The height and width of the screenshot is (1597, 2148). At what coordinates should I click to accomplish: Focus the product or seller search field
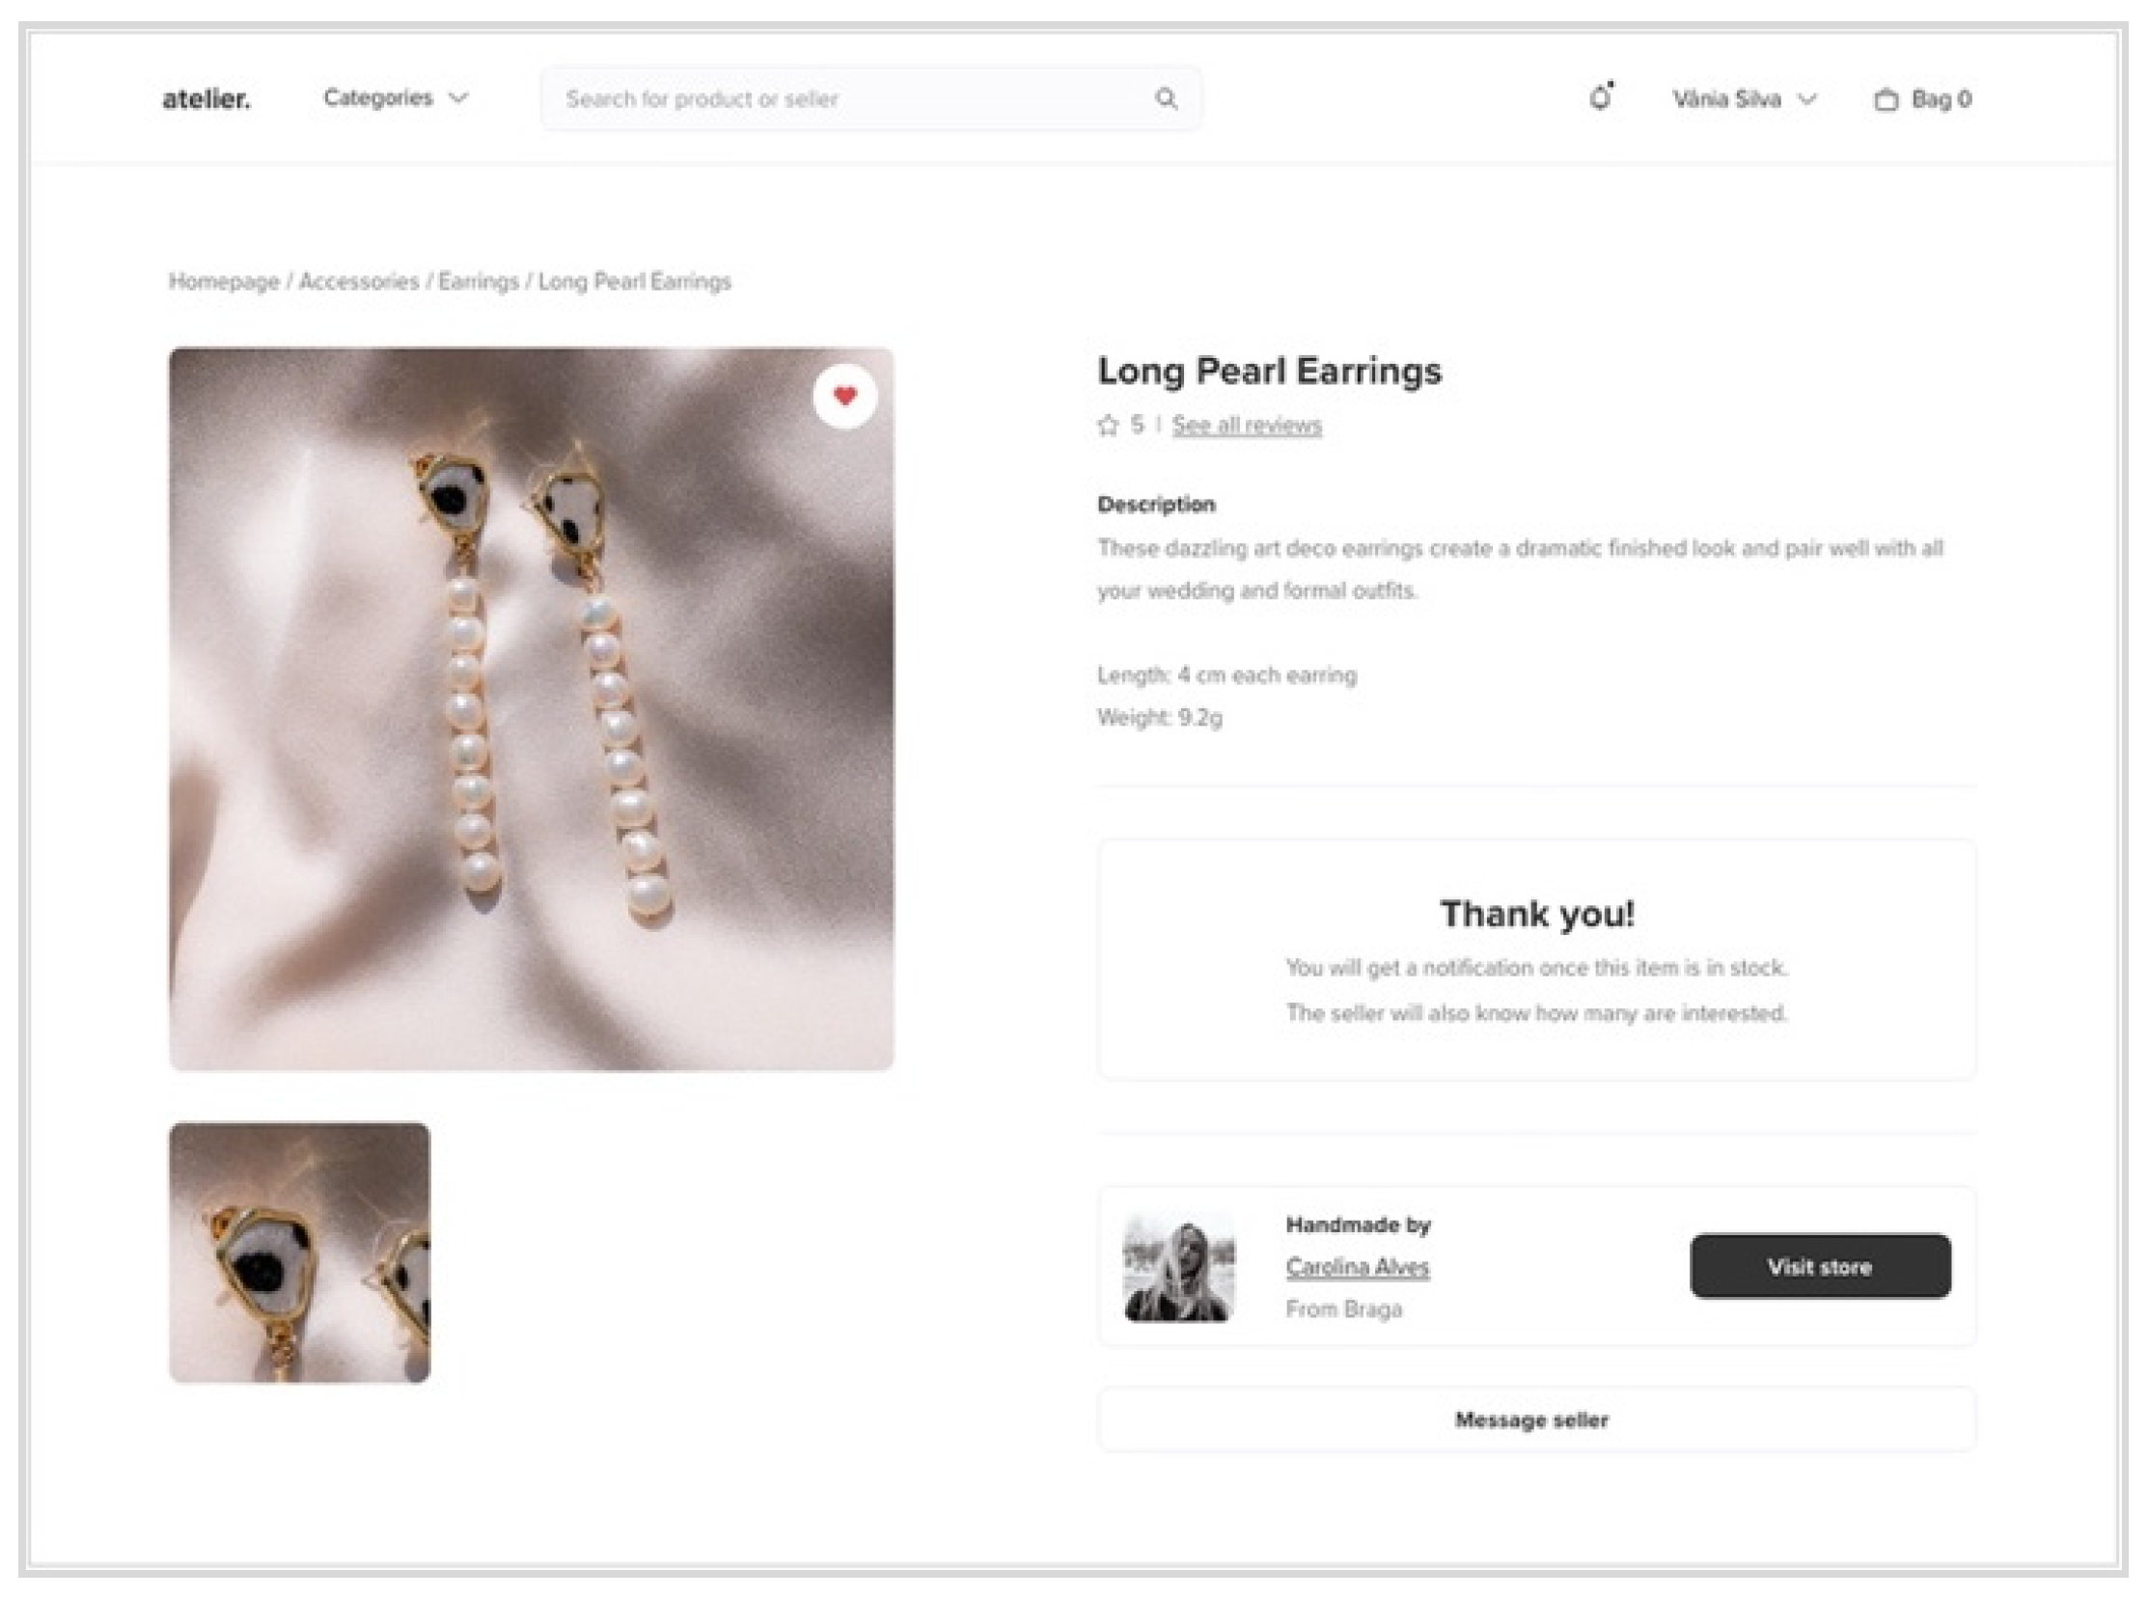pos(851,98)
